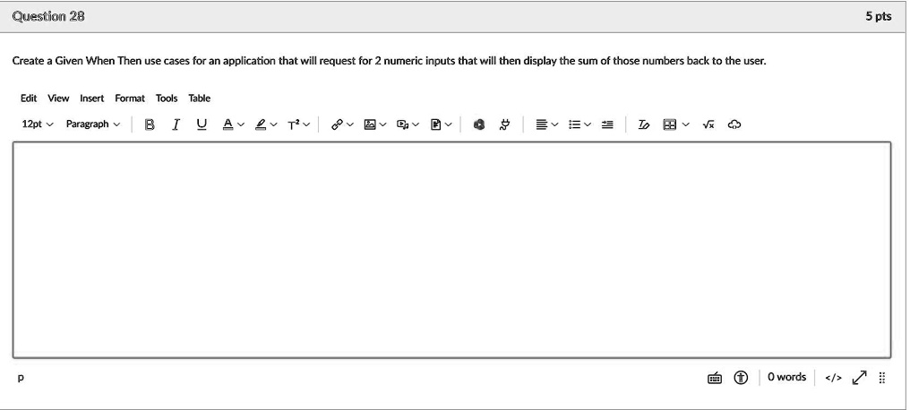Switch to HTML editor using </> icon
This screenshot has height=410, width=910.
(833, 378)
